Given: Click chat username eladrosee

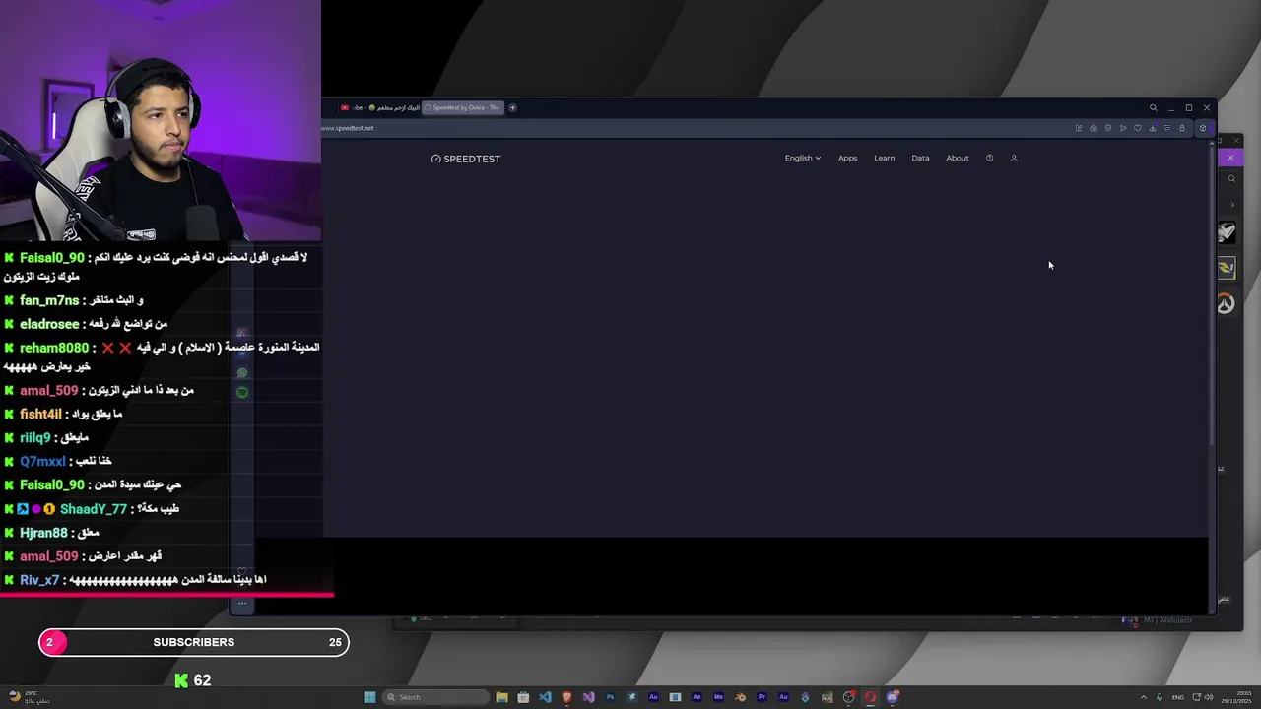Looking at the screenshot, I should 49,324.
